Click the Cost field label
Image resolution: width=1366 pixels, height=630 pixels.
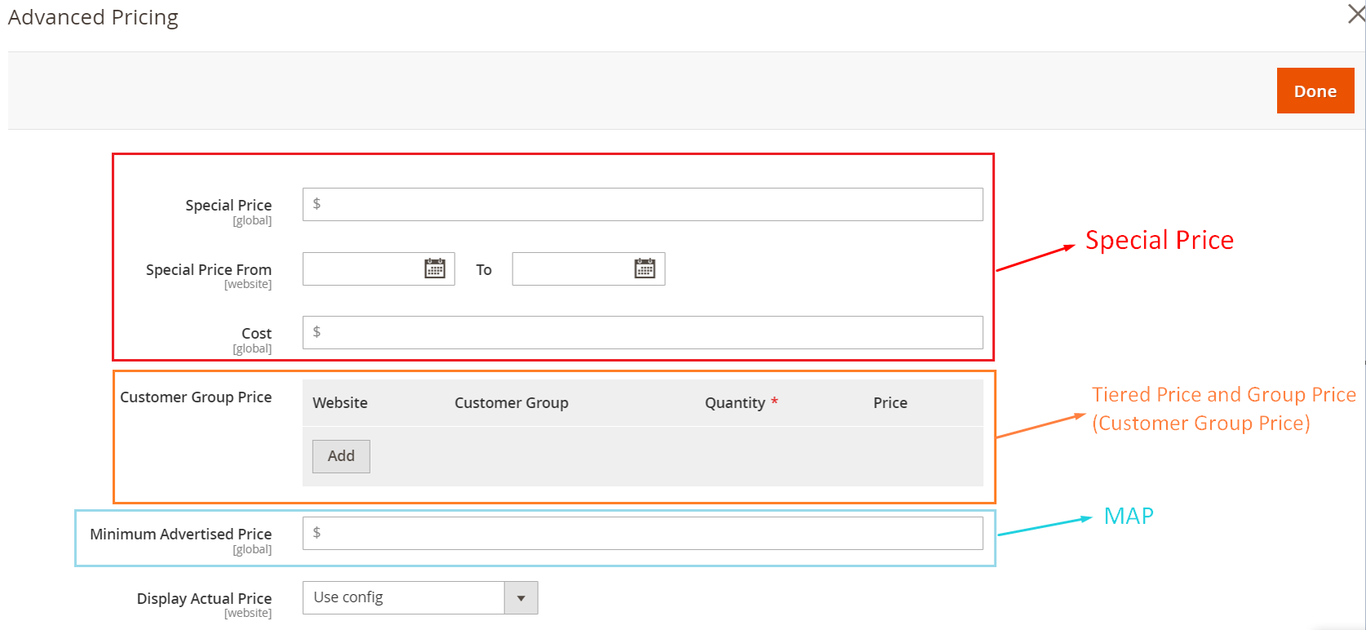[256, 333]
